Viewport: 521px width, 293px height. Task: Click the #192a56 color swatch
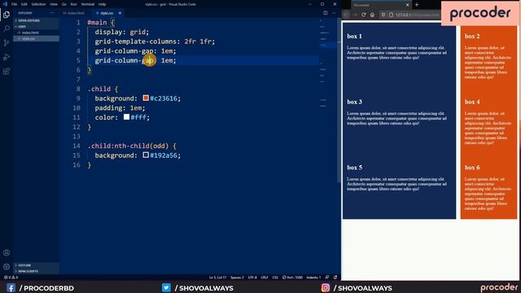(x=146, y=155)
